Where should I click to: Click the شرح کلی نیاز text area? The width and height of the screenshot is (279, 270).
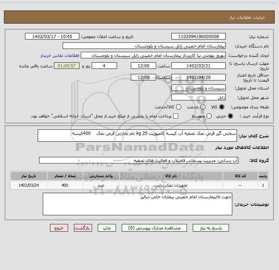click(x=137, y=136)
